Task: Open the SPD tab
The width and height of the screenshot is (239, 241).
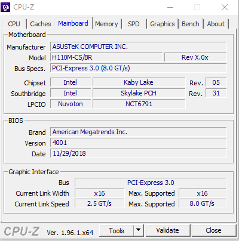Action: (x=134, y=24)
